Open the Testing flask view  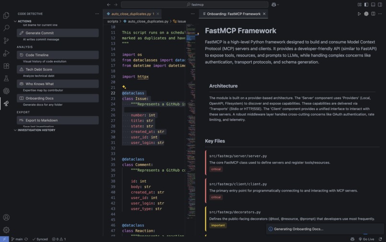coord(6,78)
